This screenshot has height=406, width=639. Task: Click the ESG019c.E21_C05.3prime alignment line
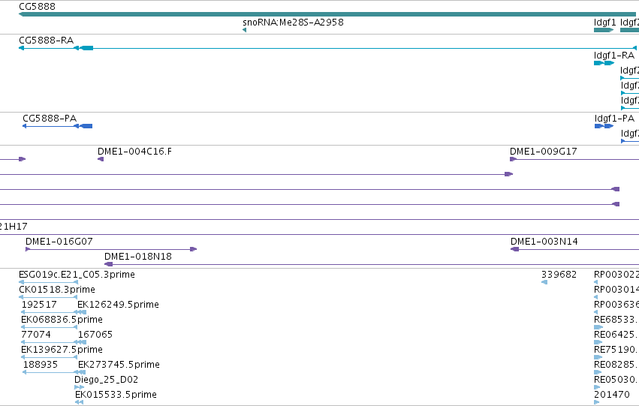(48, 282)
